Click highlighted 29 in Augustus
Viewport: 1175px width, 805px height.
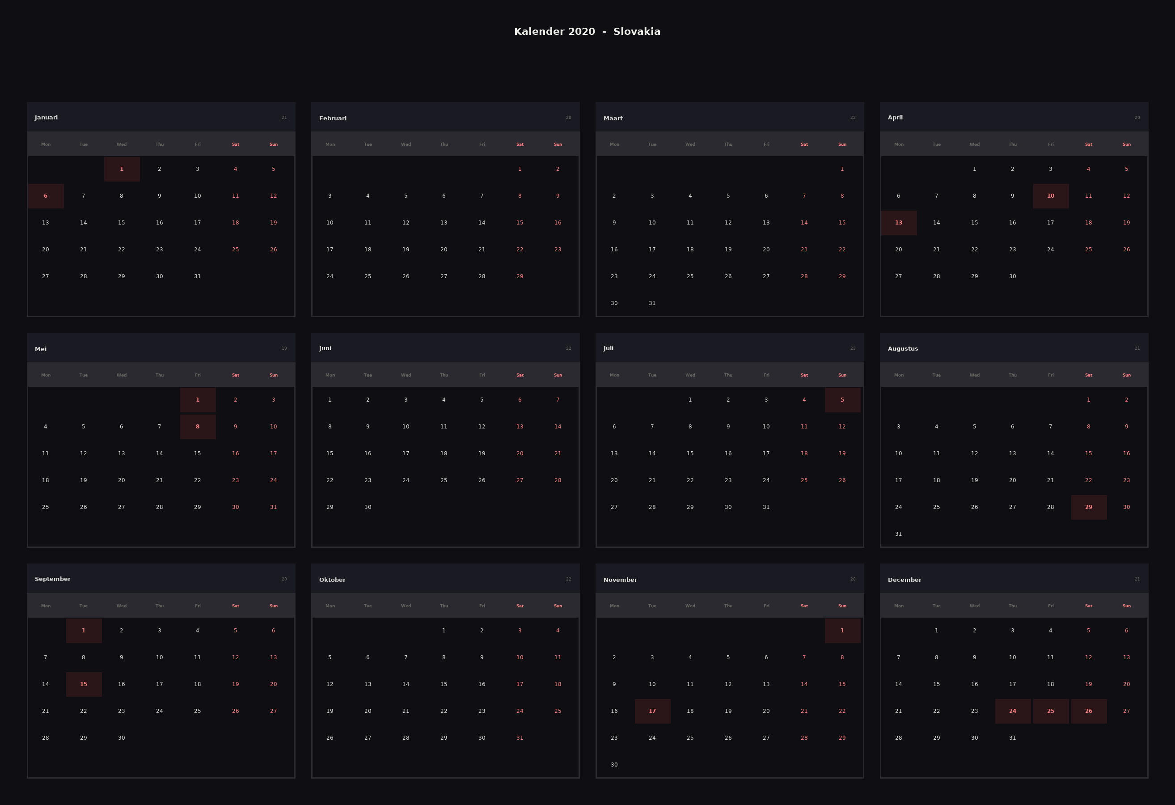pos(1089,507)
